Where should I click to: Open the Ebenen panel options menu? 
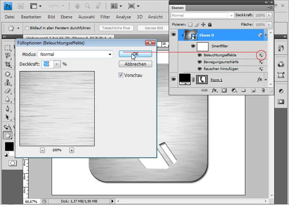coord(270,8)
